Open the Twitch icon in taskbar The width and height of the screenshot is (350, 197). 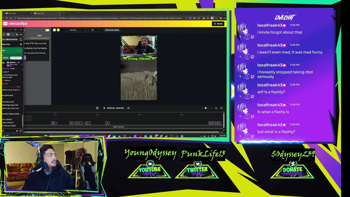(135, 136)
